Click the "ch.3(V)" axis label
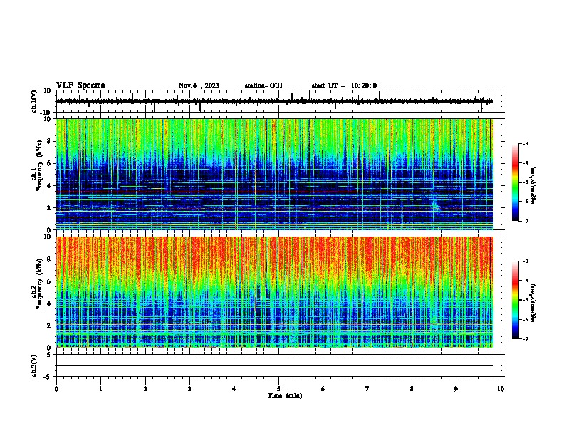The image size is (564, 436). coord(34,365)
